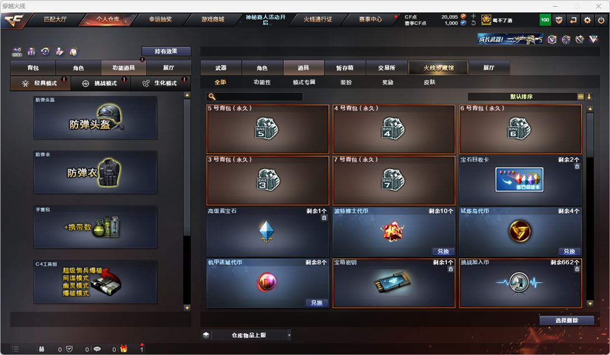Switch to the 火线珍藏馆 tab
This screenshot has height=355, width=610.
click(x=439, y=68)
